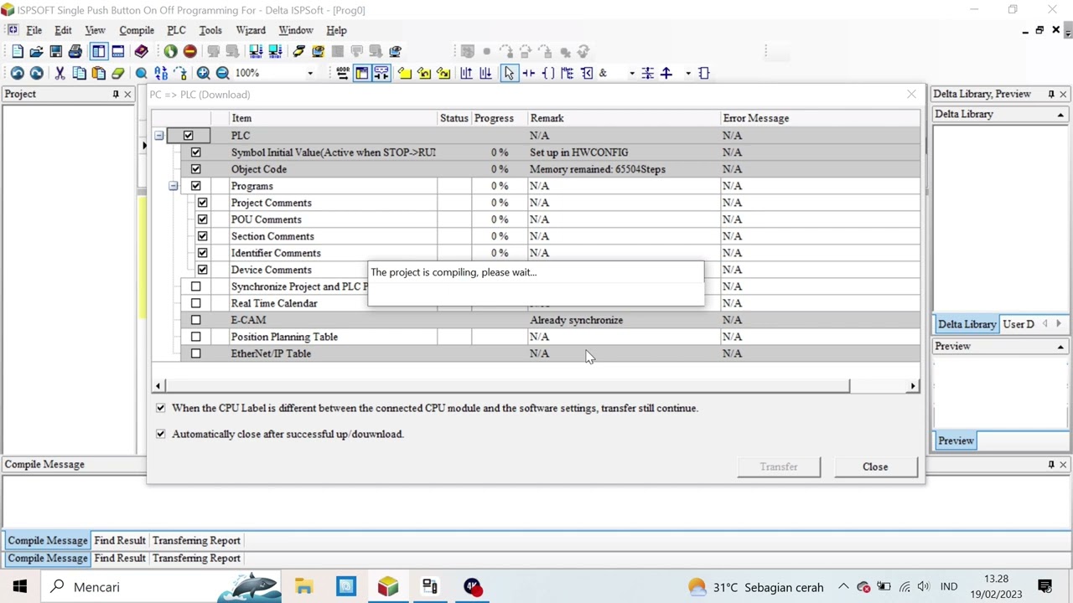This screenshot has width=1073, height=603.
Task: Click the red Stop PLC icon
Action: (x=189, y=52)
